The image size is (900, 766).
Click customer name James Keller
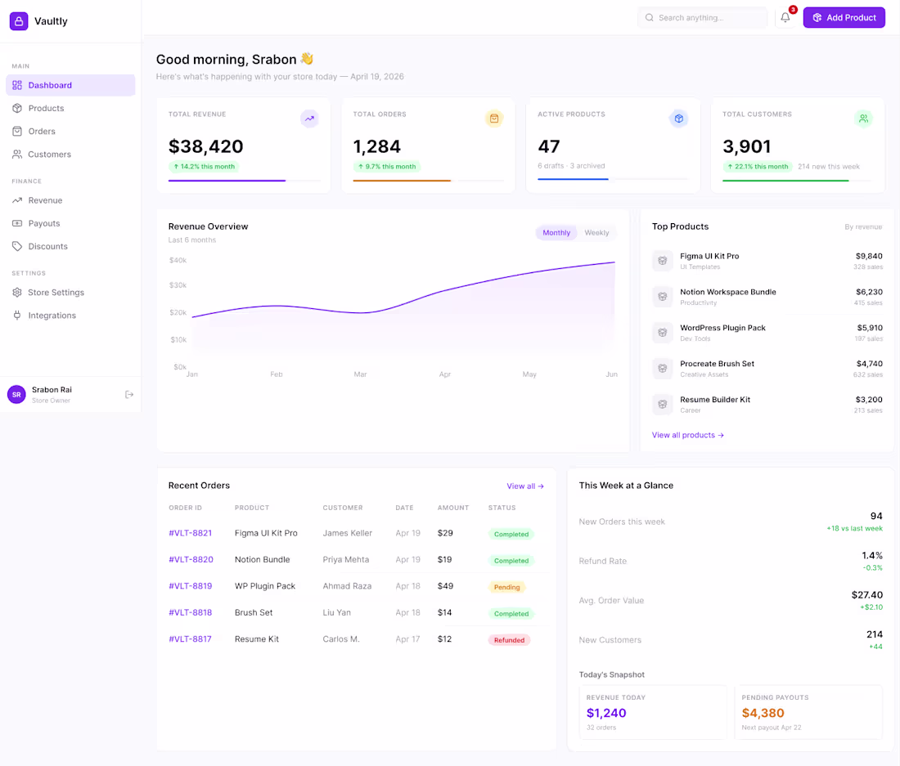347,533
